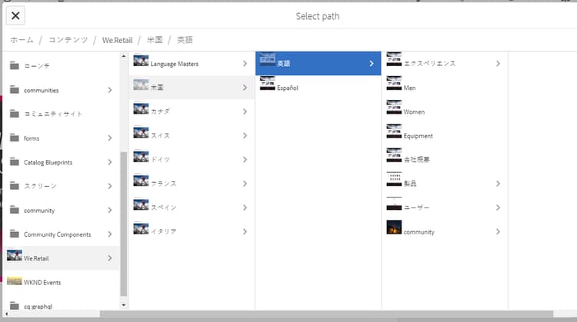
Task: Close the Select path dialog
Action: tap(15, 16)
